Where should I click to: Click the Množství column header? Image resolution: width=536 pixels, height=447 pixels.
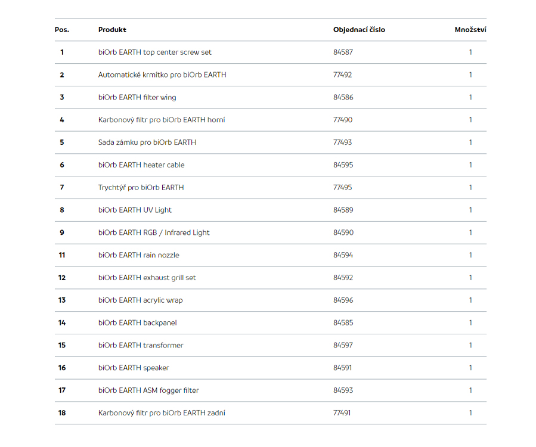click(x=470, y=30)
